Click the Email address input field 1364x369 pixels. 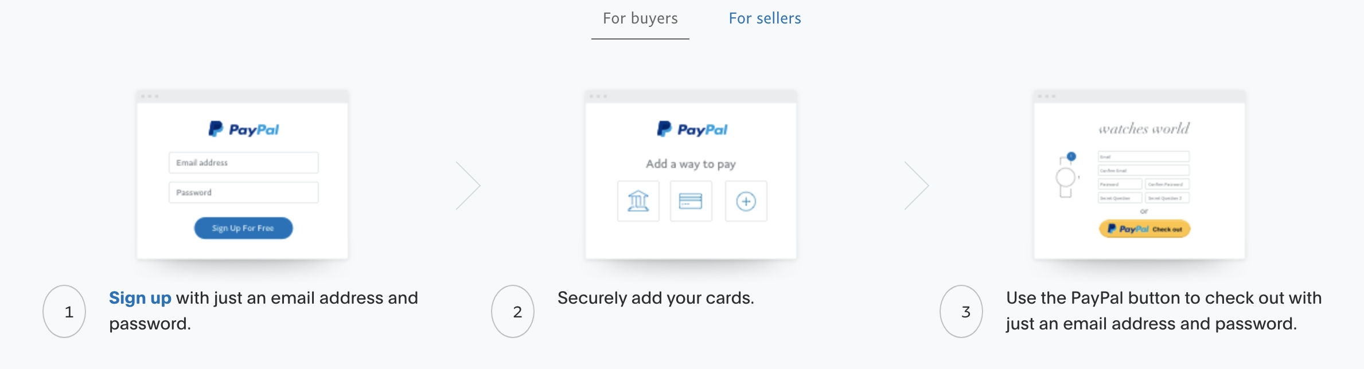pyautogui.click(x=243, y=162)
